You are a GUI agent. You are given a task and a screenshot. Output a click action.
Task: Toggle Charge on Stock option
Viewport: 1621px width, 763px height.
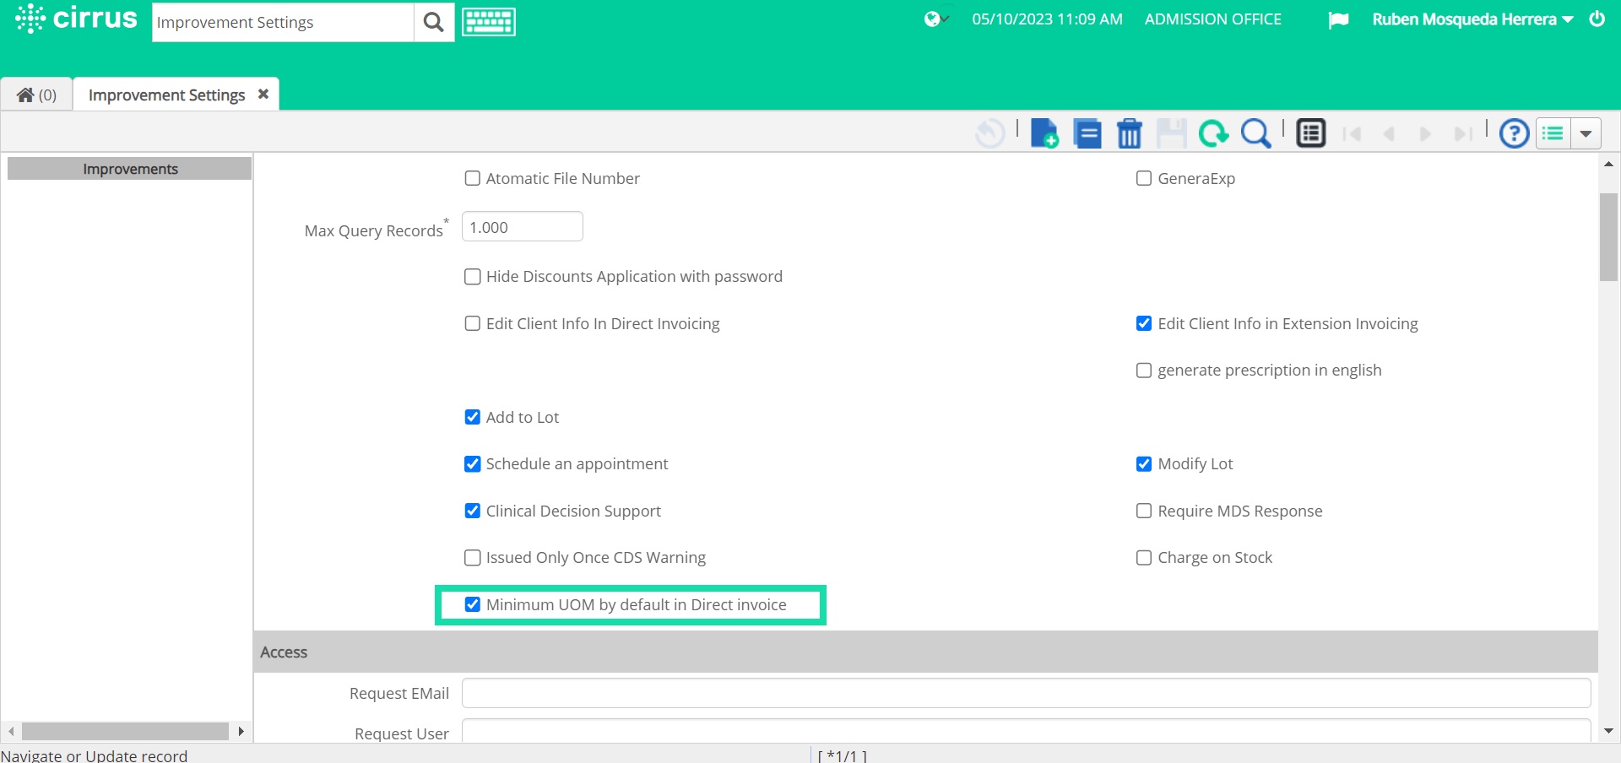(x=1144, y=557)
